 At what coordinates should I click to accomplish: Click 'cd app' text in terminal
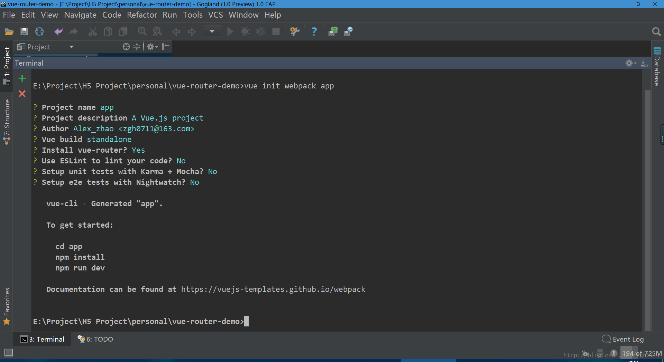tap(69, 247)
